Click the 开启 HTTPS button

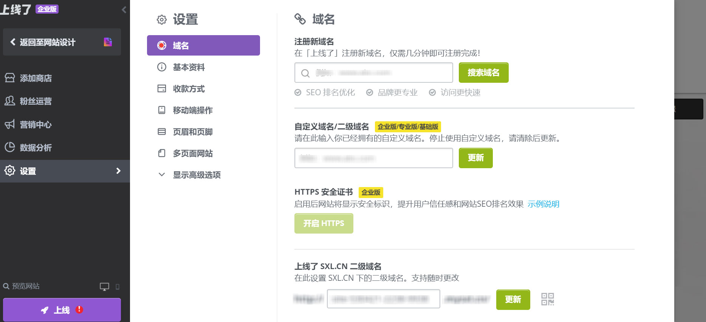point(324,223)
